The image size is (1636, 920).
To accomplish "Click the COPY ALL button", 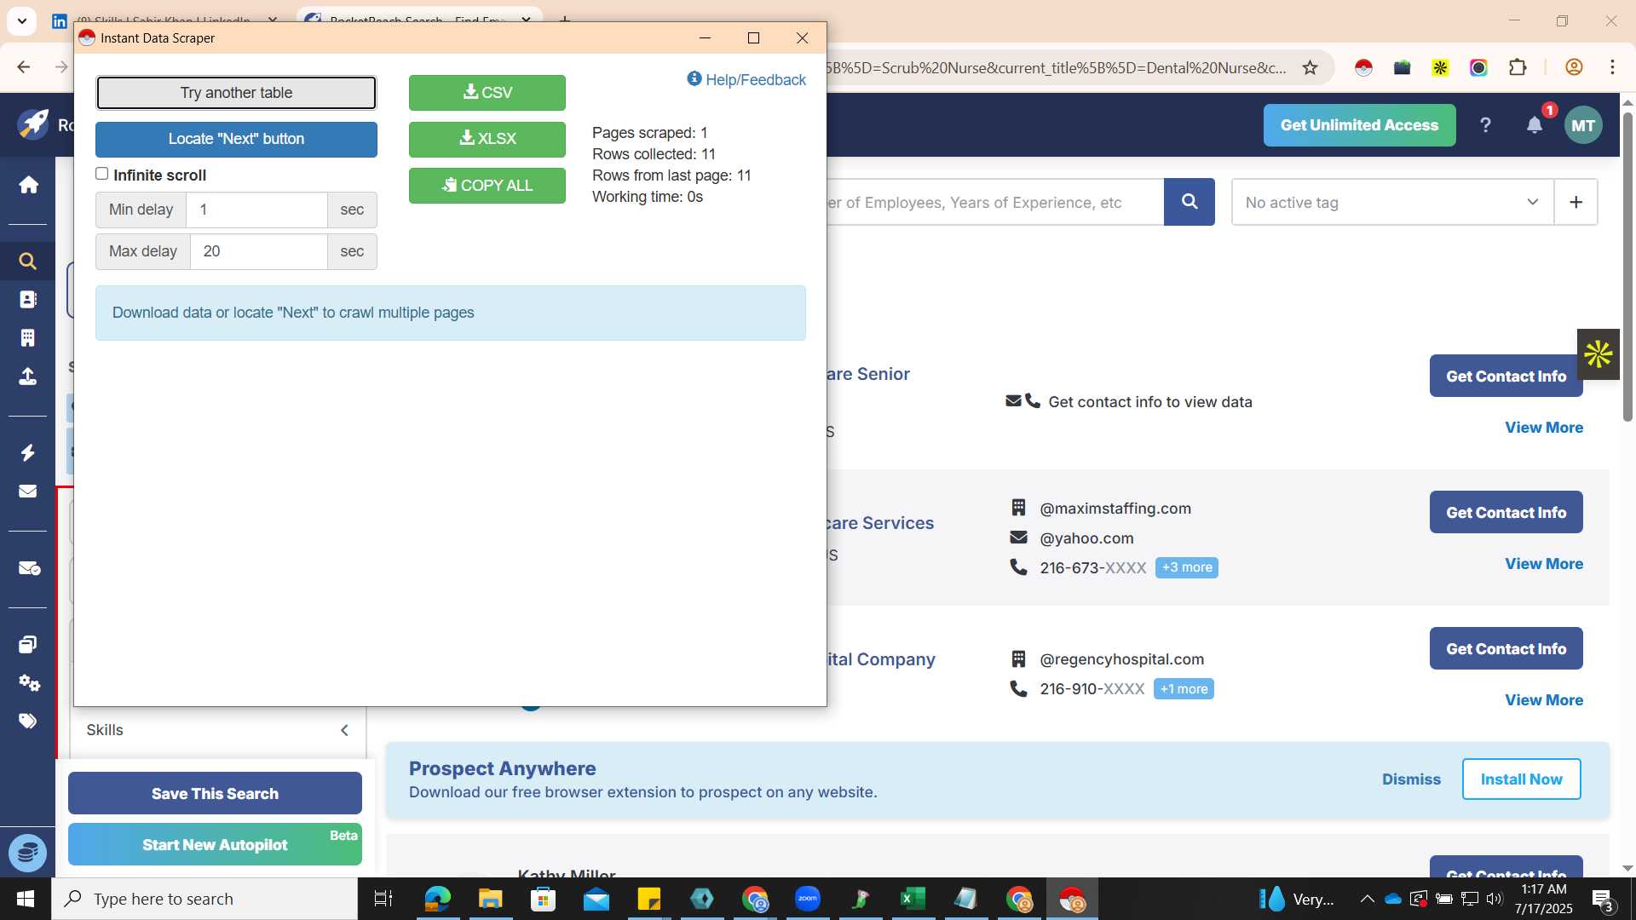I will coord(487,185).
